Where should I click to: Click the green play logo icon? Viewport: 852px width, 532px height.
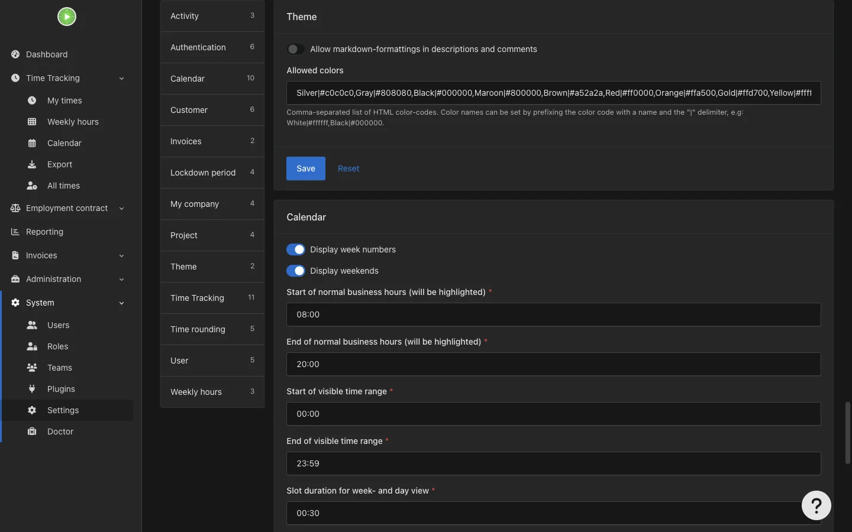click(x=67, y=17)
